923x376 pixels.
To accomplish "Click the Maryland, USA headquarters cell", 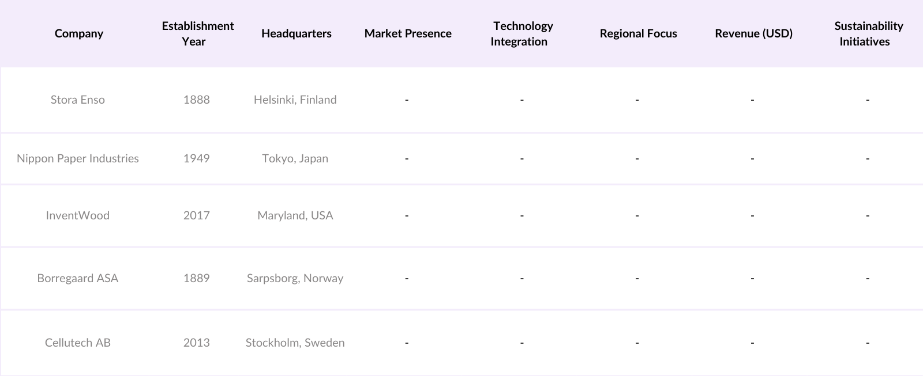I will pyautogui.click(x=295, y=215).
